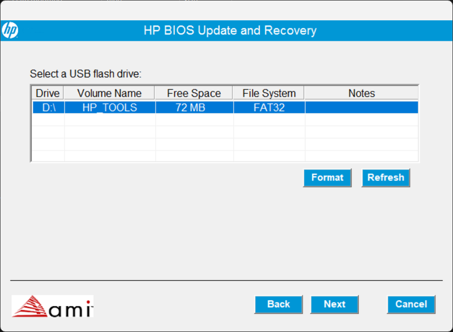Cancel the BIOS update wizard
Viewport: 453px width, 332px height.
point(411,304)
